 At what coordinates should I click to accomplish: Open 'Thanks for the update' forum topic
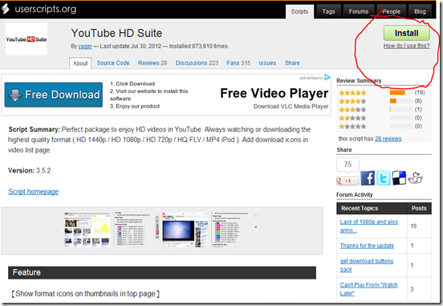367,246
